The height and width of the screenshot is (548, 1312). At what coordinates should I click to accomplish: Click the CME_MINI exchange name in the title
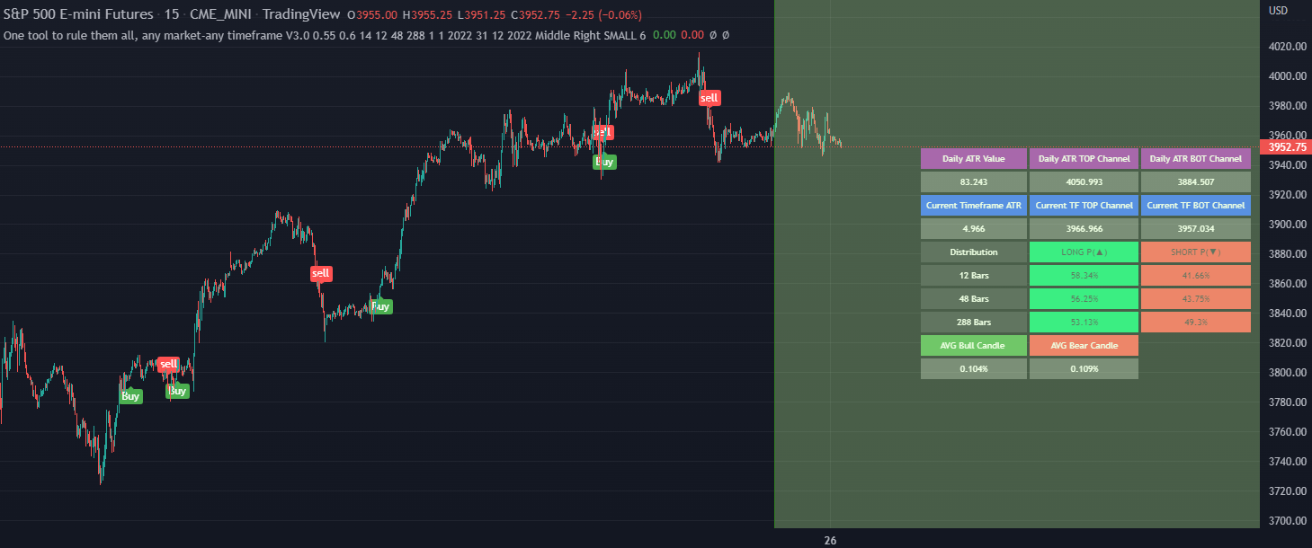220,14
